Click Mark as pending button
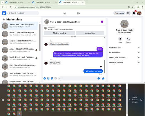The height and width of the screenshot is (116, 145). [59, 33]
